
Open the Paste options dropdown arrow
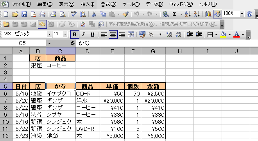coord(118,14)
